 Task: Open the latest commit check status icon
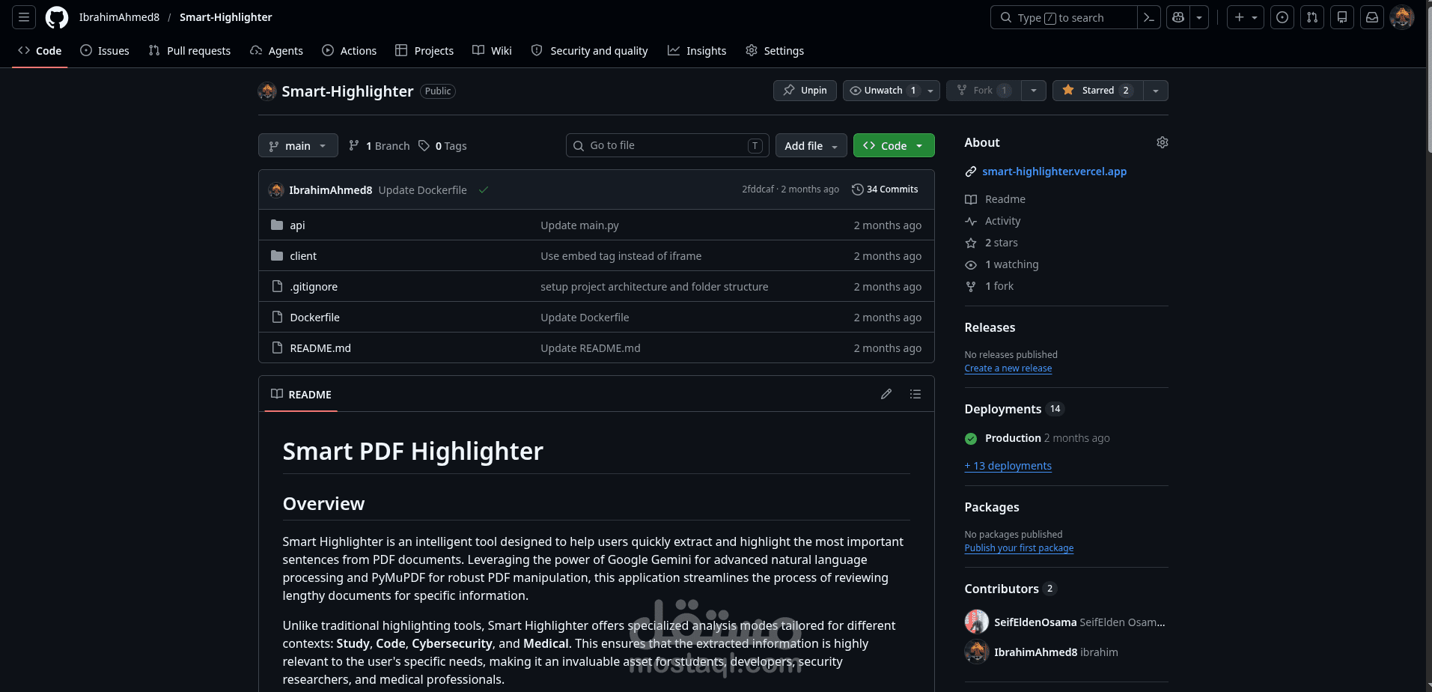click(x=484, y=189)
